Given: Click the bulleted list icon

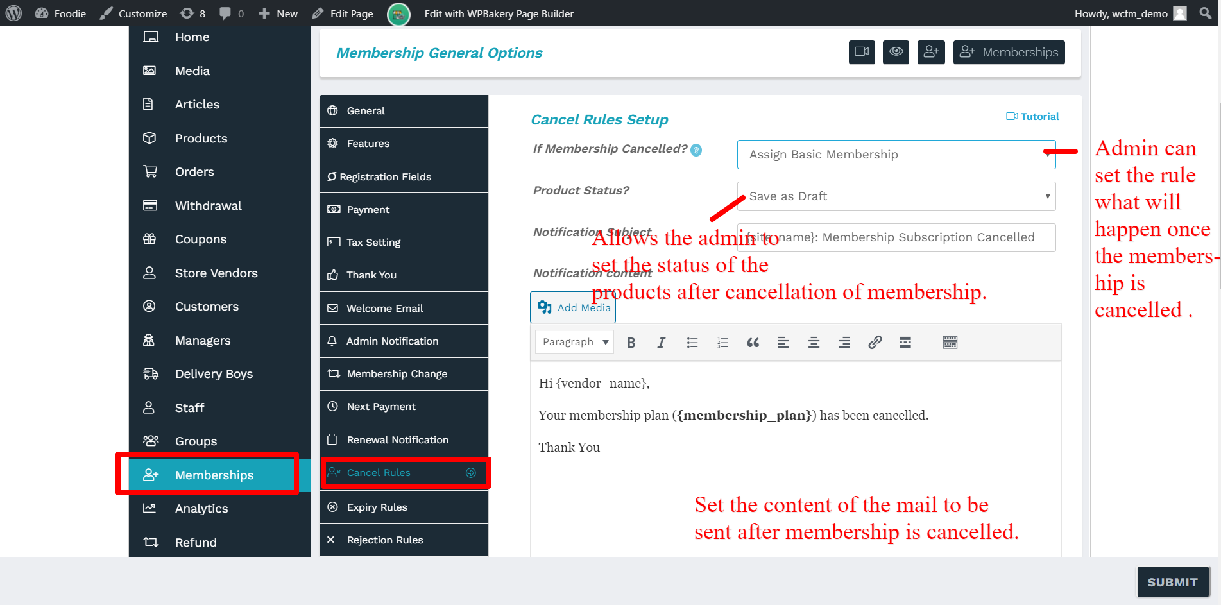Looking at the screenshot, I should point(692,343).
